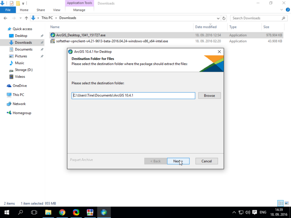Image resolution: width=291 pixels, height=218 pixels.
Task: Expand the address bar history dropdown
Action: (218, 18)
